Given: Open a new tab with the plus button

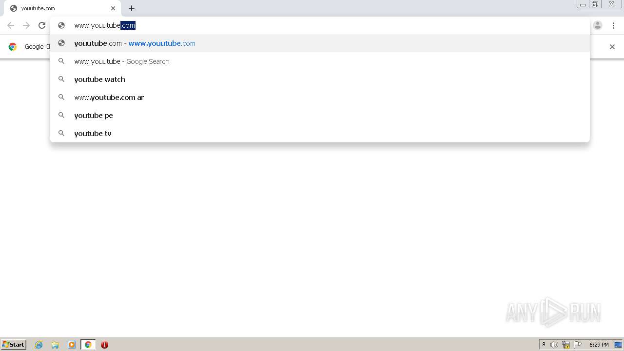Looking at the screenshot, I should (x=132, y=8).
